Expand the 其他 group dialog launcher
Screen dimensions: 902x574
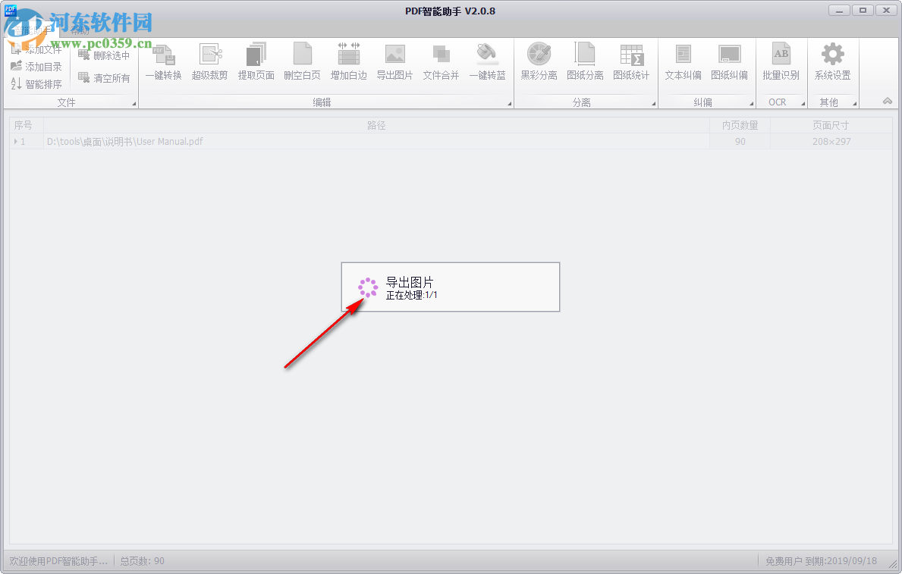[855, 104]
